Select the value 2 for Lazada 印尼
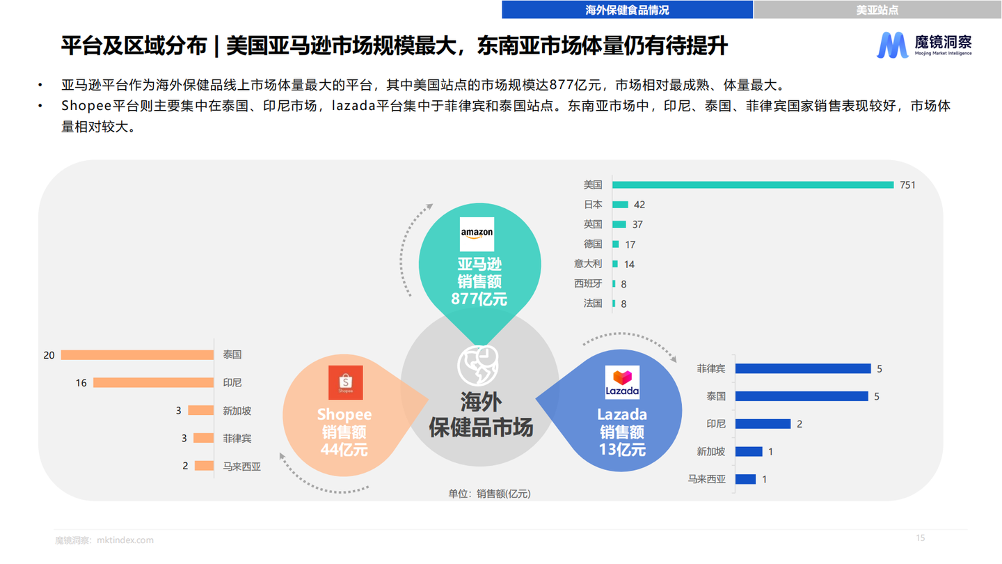This screenshot has width=1002, height=564. pos(800,424)
